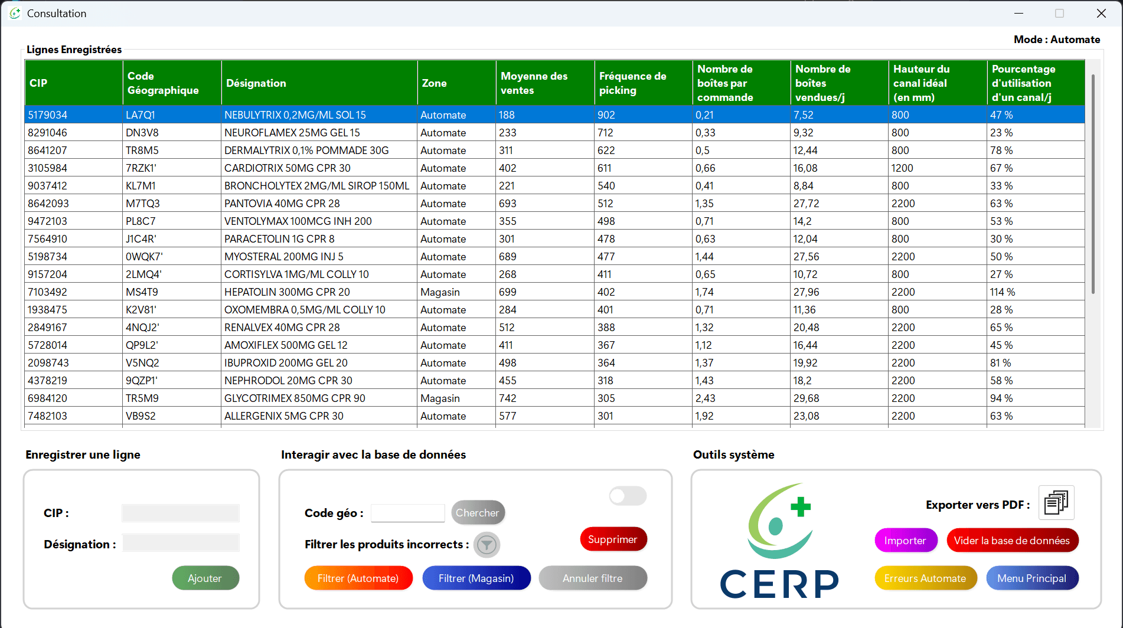Select the HEPATOLIN 300MG CPR 20 row
This screenshot has width=1123, height=628.
coord(354,292)
